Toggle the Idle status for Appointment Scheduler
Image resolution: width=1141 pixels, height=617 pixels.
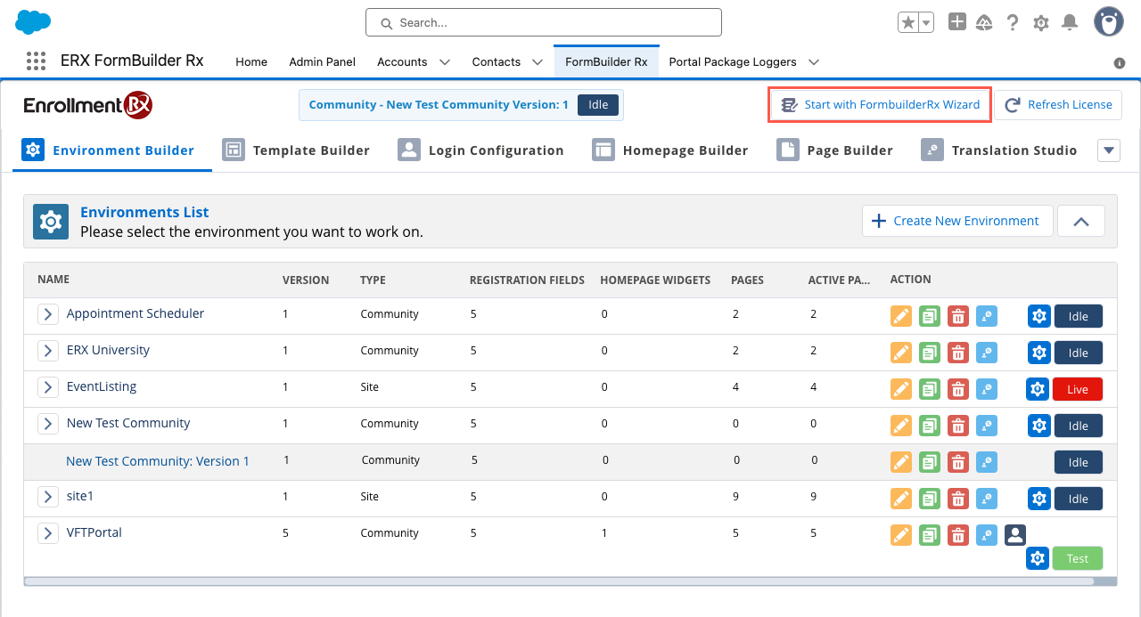[1078, 316]
